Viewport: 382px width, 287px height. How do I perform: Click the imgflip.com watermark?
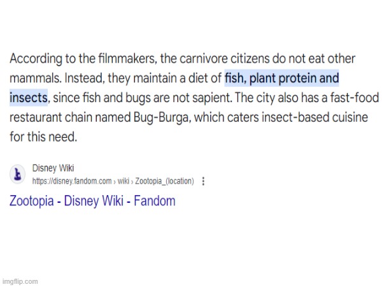tap(20, 281)
